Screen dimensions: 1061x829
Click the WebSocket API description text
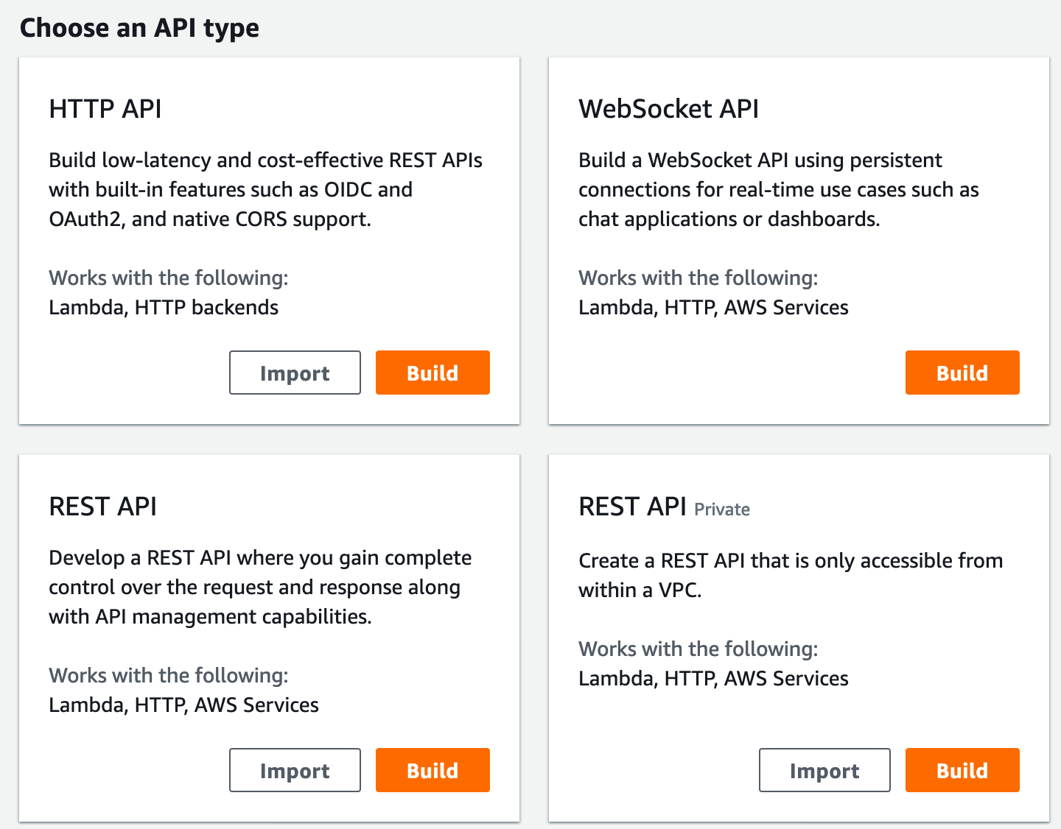click(778, 189)
